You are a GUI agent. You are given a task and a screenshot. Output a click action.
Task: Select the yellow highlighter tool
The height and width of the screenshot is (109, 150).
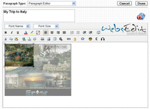point(32,33)
